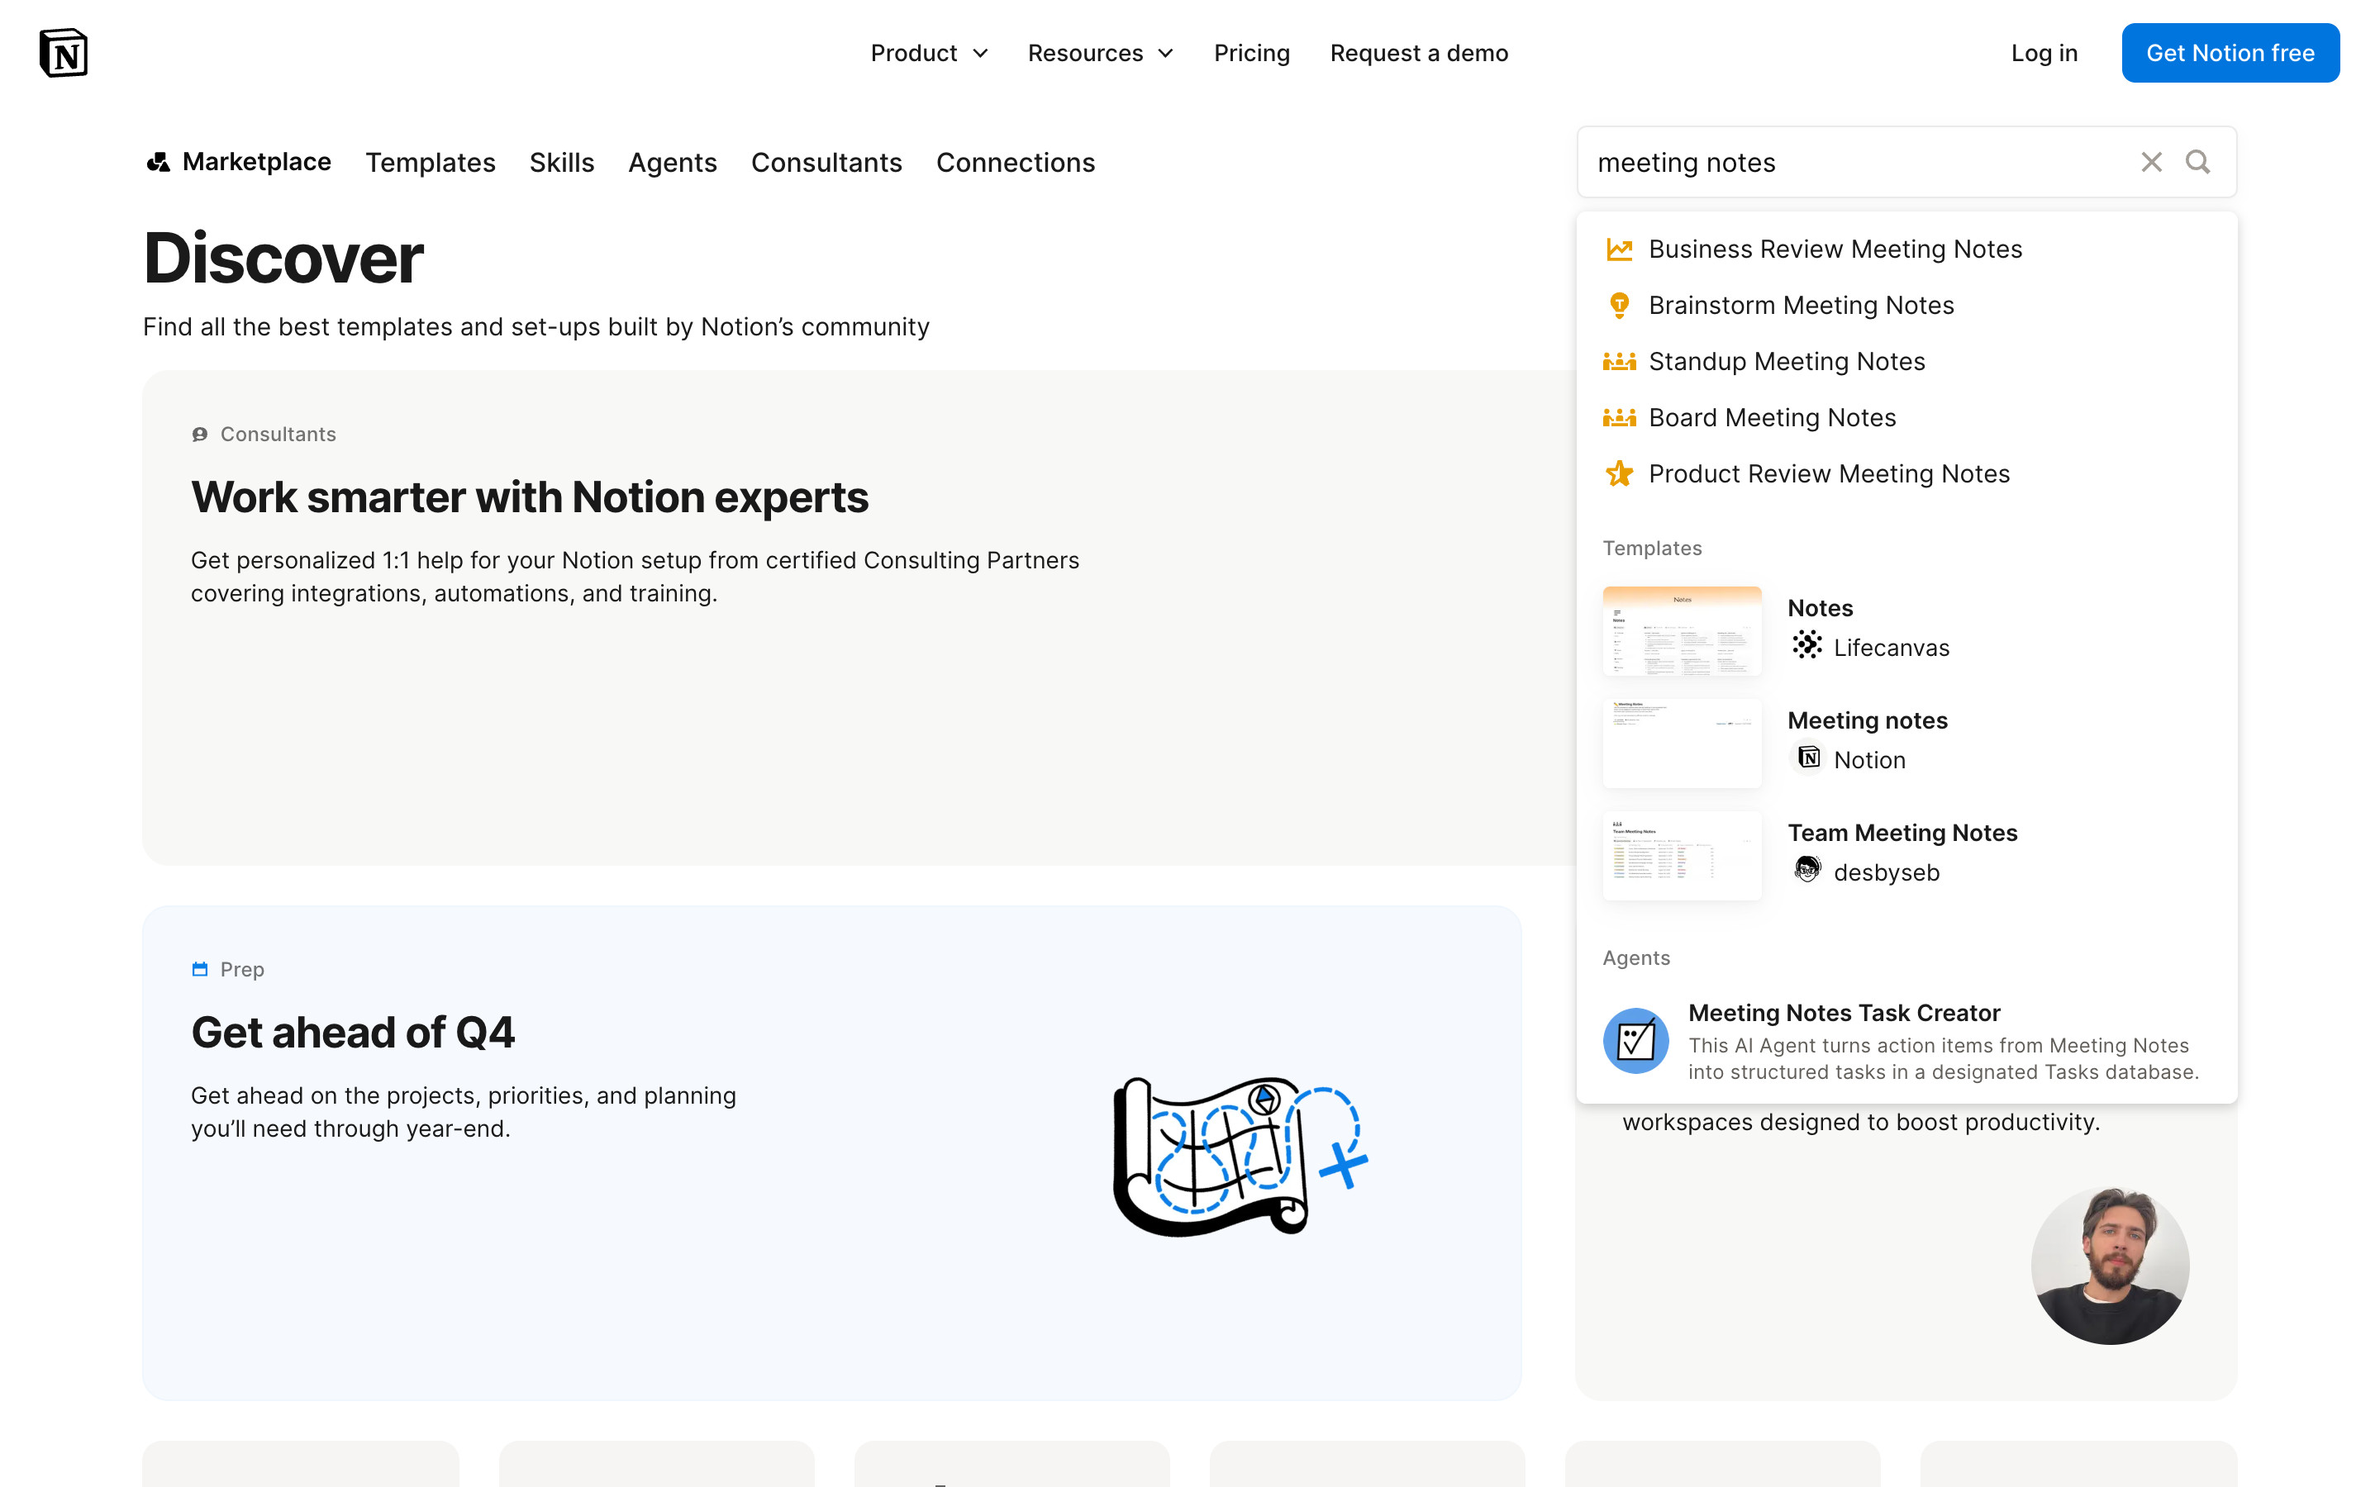Screen dimensions: 2380x1487
Task: Open the Notes template thumbnail
Action: pyautogui.click(x=1682, y=630)
